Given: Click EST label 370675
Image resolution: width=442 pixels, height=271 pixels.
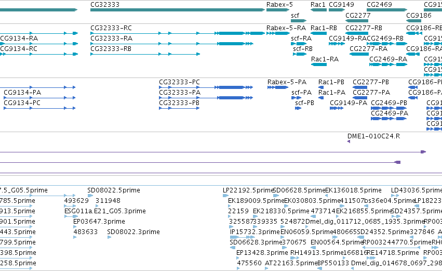Looking at the screenshot, I should click(x=294, y=242).
